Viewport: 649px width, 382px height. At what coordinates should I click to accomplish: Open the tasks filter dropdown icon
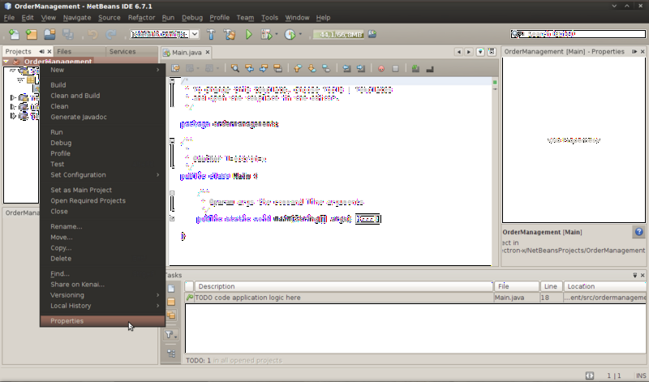pos(172,334)
